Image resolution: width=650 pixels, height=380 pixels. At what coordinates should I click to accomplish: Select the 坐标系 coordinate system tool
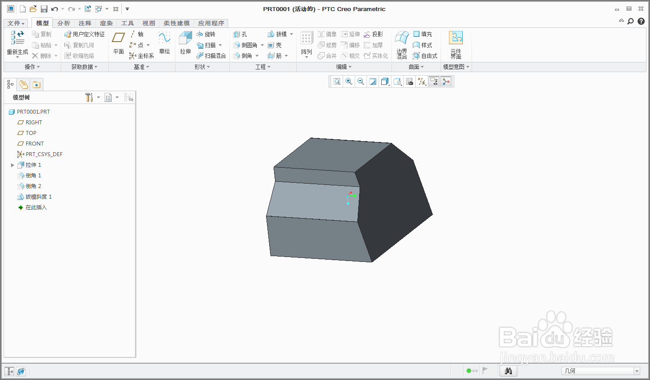click(141, 56)
